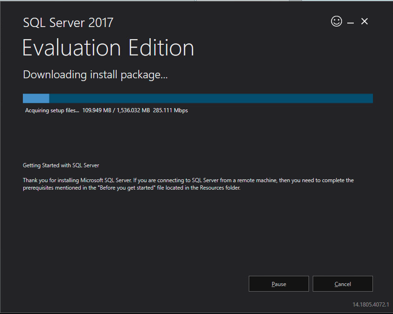Viewport: 393px width, 314px height.
Task: Click the smiley face feedback icon
Action: tap(336, 21)
